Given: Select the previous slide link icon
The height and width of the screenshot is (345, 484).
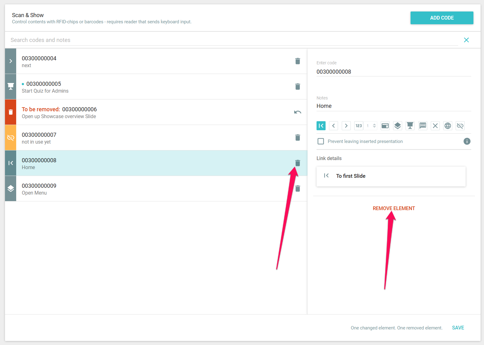Looking at the screenshot, I should pyautogui.click(x=333, y=126).
